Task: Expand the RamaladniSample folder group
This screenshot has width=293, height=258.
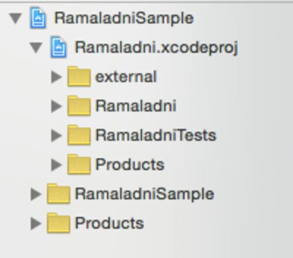Action: click(x=36, y=194)
